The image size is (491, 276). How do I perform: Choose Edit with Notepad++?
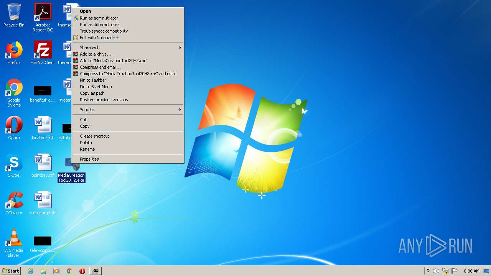click(x=128, y=38)
